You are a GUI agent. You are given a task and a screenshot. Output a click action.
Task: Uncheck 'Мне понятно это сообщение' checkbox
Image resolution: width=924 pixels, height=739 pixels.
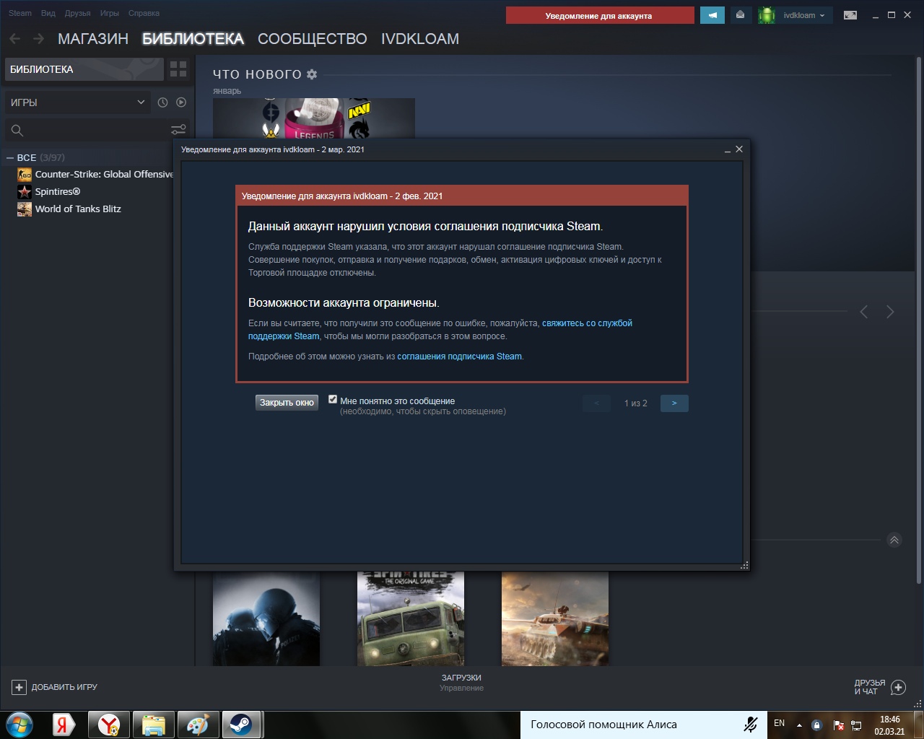[x=333, y=399]
